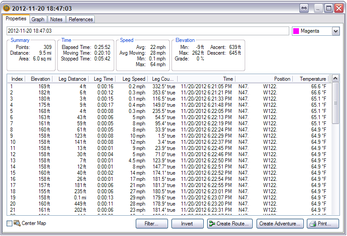Click the Create Route button
This screenshot has height=236, width=347.
click(230, 224)
